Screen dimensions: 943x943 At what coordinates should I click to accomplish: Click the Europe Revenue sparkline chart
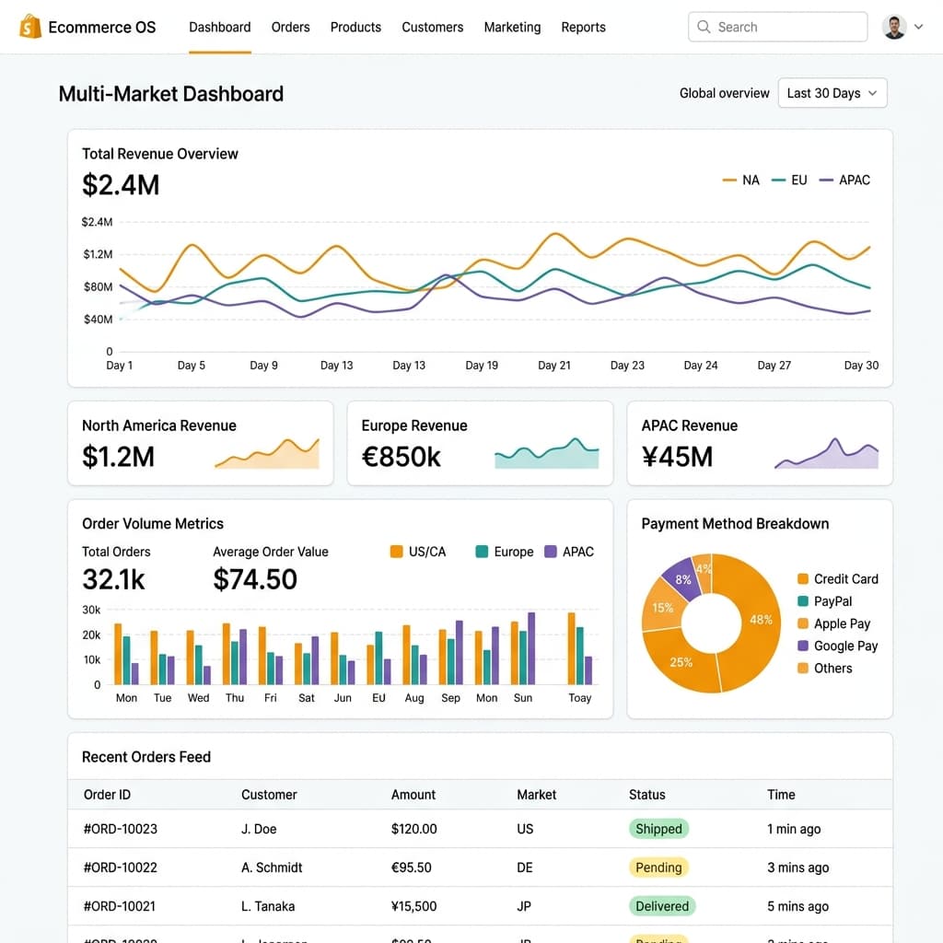[547, 454]
